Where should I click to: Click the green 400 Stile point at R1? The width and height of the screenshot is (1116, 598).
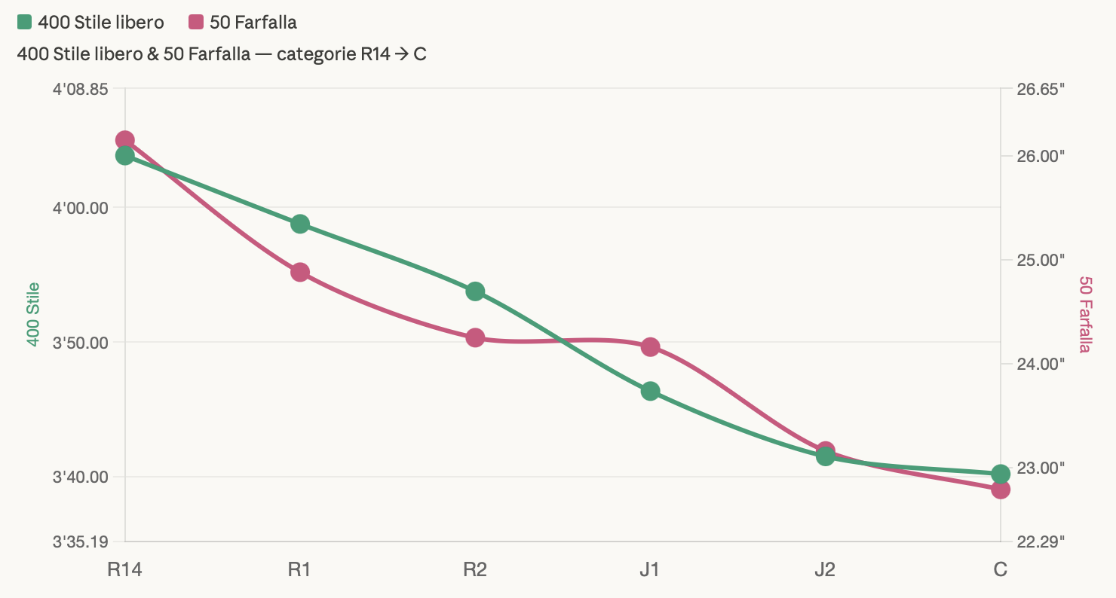[x=300, y=224]
